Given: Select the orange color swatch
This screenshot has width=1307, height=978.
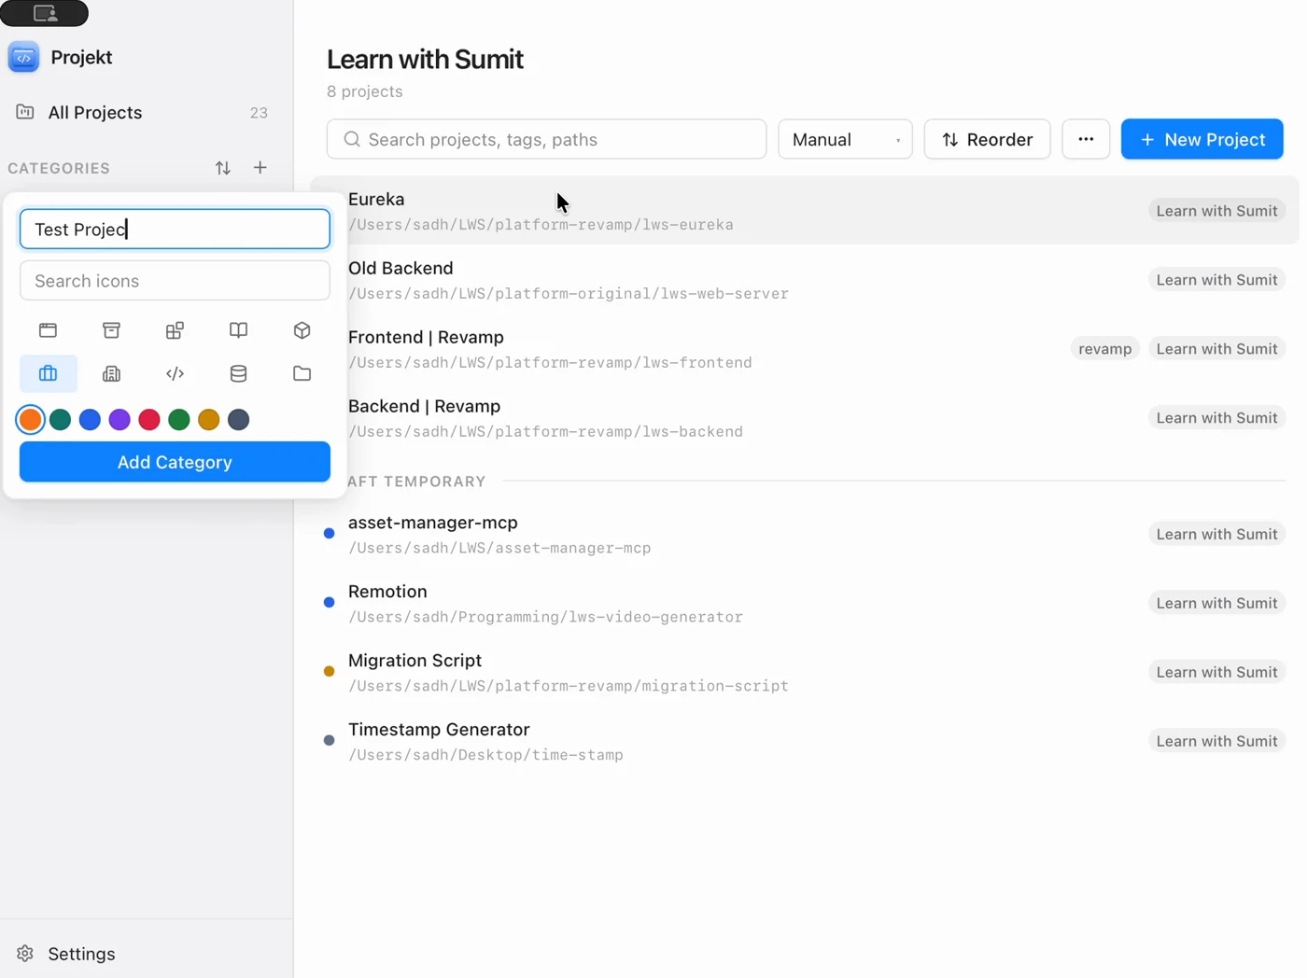Looking at the screenshot, I should click(31, 420).
